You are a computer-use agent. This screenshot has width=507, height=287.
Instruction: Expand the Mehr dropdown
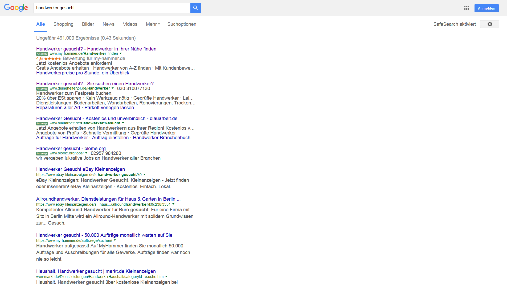click(x=153, y=24)
